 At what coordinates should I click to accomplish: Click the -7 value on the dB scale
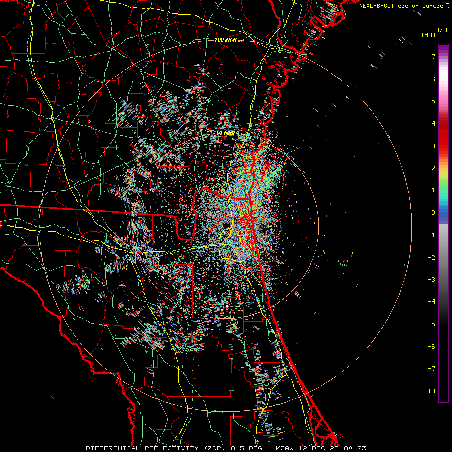pyautogui.click(x=431, y=369)
